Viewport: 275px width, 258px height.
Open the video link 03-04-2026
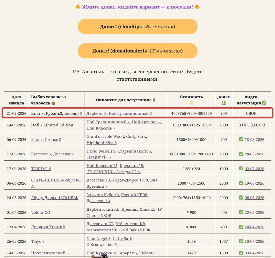(254, 253)
